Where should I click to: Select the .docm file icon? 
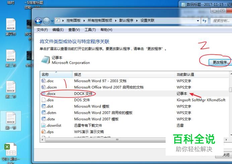pyautogui.click(x=43, y=87)
